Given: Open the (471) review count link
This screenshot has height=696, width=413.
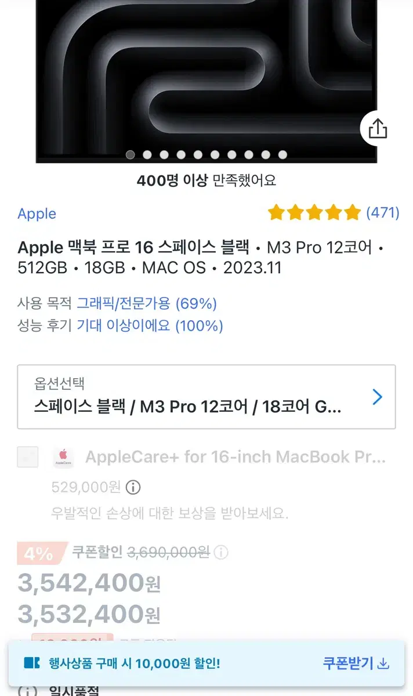Looking at the screenshot, I should click(383, 213).
